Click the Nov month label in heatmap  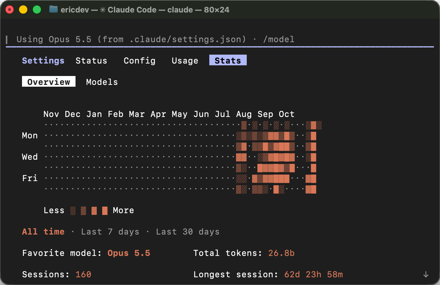click(x=51, y=114)
